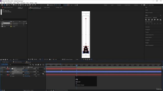Toggle visibility of the Null 1 layer

click(1, 69)
